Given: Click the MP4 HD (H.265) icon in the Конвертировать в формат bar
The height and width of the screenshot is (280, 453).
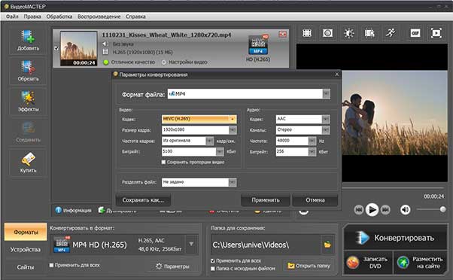Looking at the screenshot, I should coord(62,245).
